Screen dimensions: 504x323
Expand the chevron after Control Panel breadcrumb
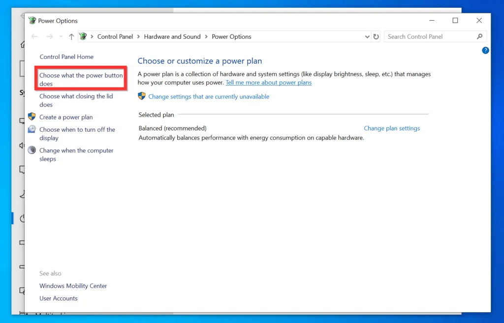coord(138,37)
